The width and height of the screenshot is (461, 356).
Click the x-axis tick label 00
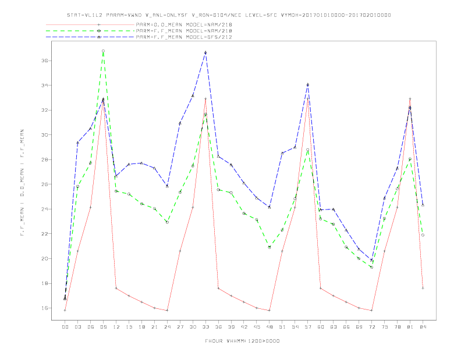(x=65, y=327)
